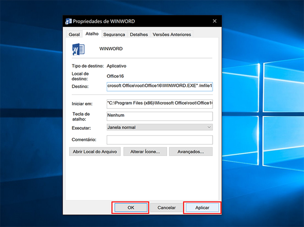Click the empty Comentário input box
This screenshot has width=304, height=227.
point(159,140)
